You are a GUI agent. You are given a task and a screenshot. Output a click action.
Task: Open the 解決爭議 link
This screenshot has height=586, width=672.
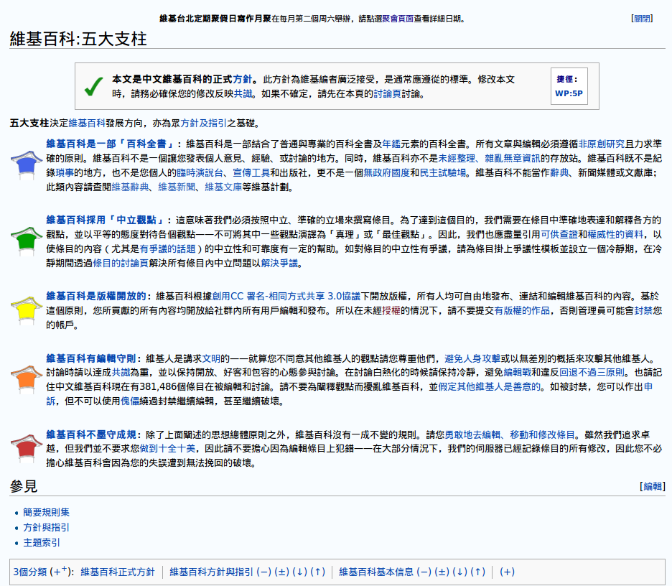[279, 264]
